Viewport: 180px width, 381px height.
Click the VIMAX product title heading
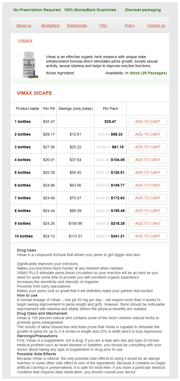(x=25, y=41)
